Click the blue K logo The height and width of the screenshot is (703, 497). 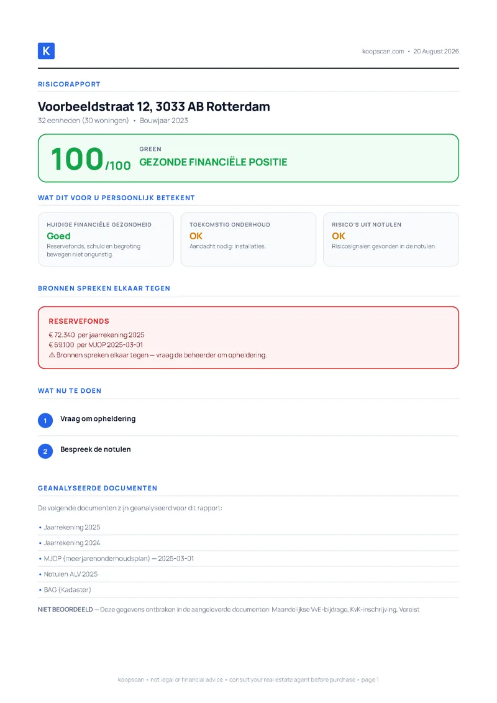tap(46, 51)
